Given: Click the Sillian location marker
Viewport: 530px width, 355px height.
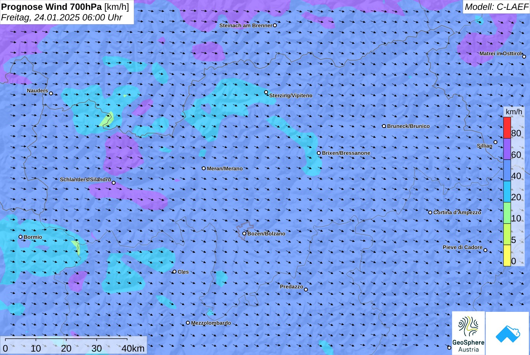Looking at the screenshot, I should click(x=495, y=142).
